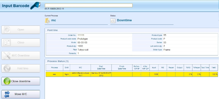Select Plant value Tokyo coil
The height and width of the screenshot is (99, 219).
click(x=83, y=49)
